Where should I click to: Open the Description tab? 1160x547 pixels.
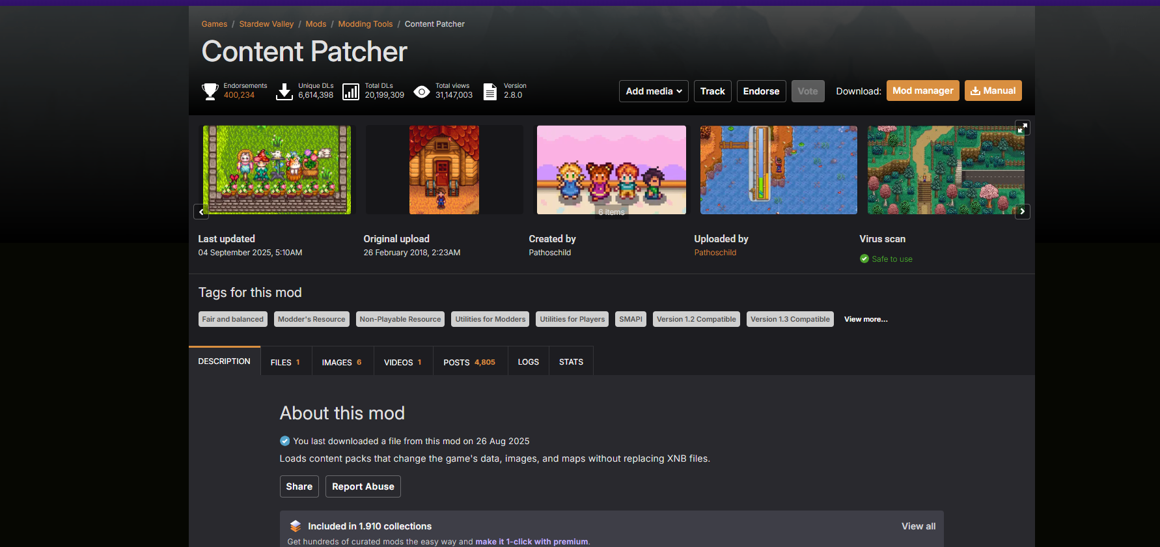click(225, 361)
